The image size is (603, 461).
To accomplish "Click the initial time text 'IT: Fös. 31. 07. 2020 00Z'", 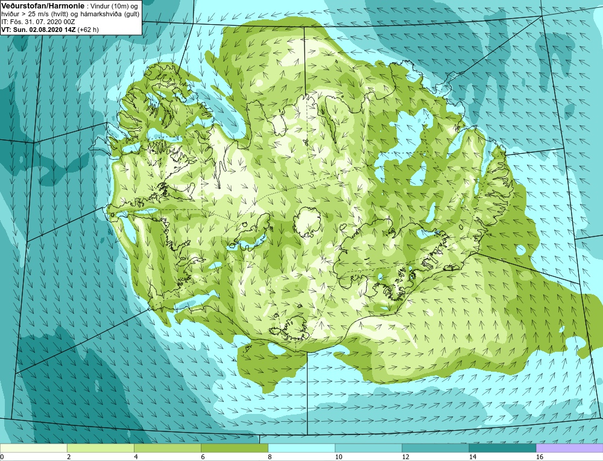I will tap(38, 22).
